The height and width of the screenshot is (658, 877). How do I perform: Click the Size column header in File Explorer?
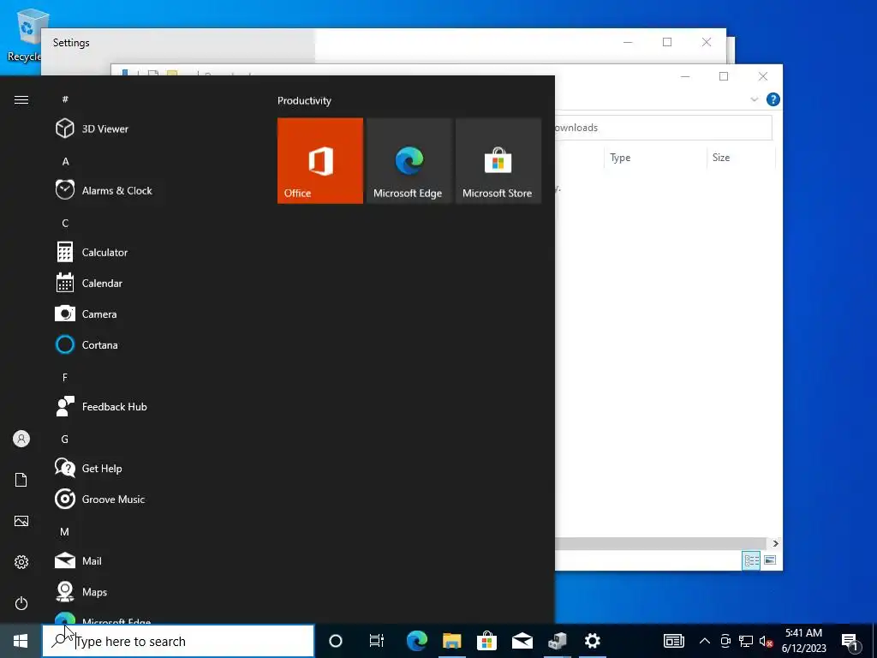tap(741, 158)
